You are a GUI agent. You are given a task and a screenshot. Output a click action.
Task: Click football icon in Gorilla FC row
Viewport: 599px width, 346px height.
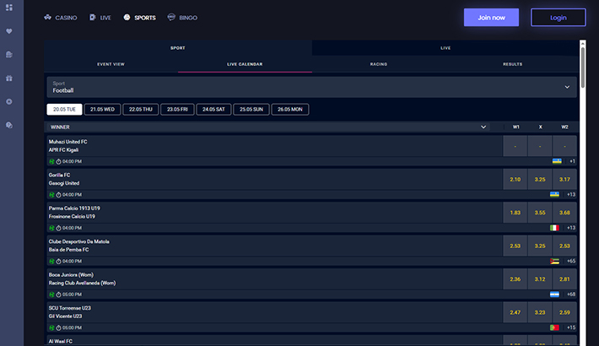(x=51, y=195)
